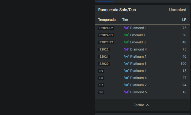Click the Platinum 2 rank icon for S7
The height and width of the screenshot is (115, 191).
click(126, 85)
